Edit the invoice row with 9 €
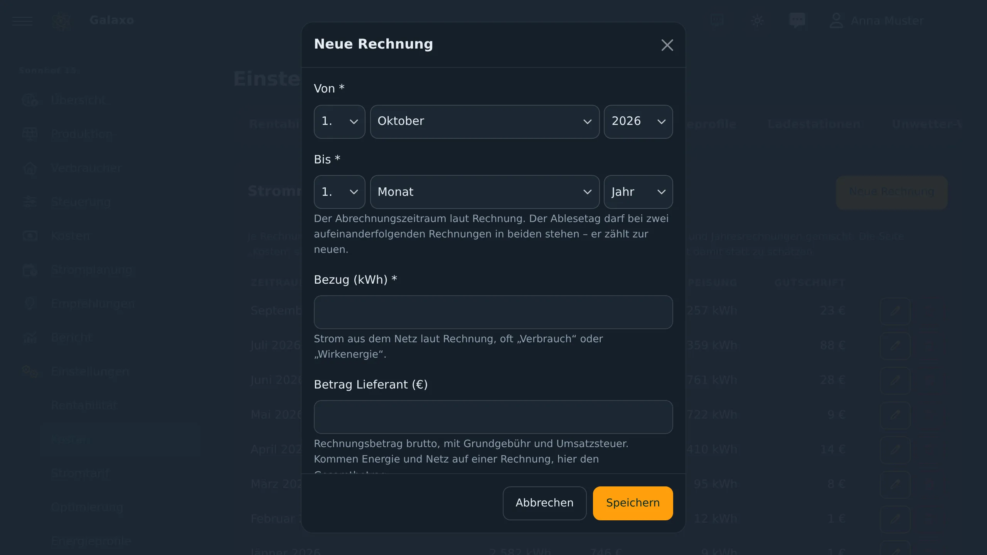The image size is (987, 555). click(x=895, y=415)
